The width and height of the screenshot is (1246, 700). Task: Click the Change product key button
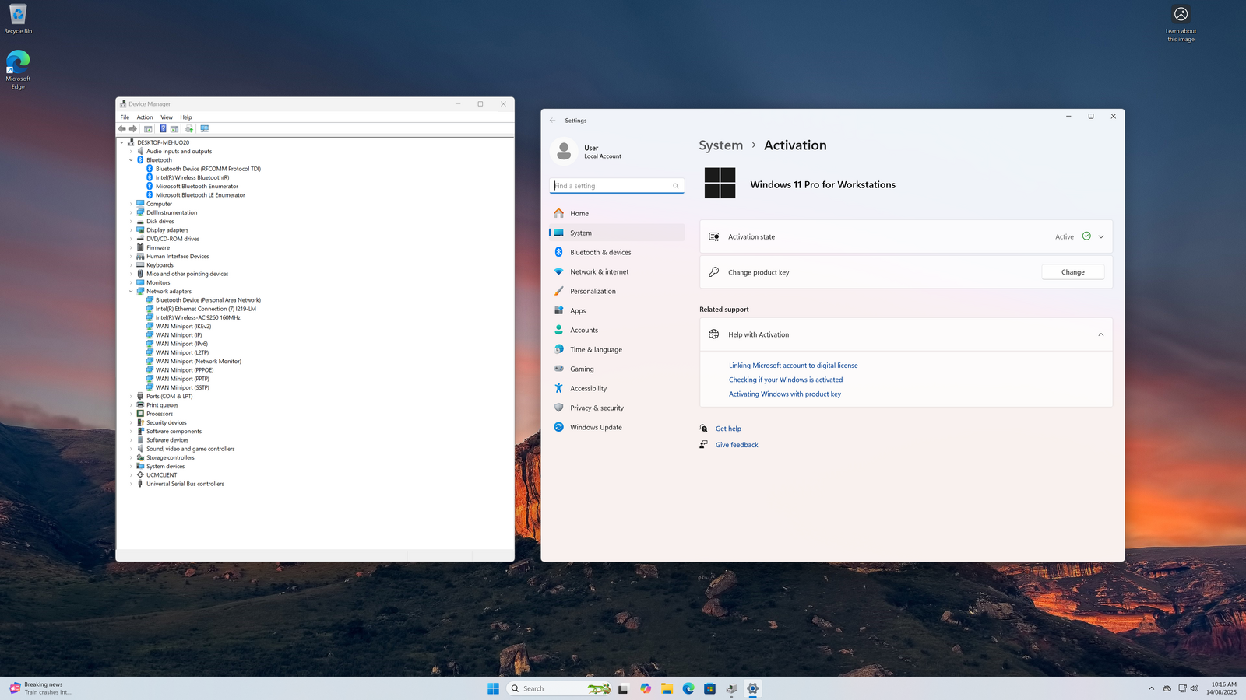point(1072,272)
